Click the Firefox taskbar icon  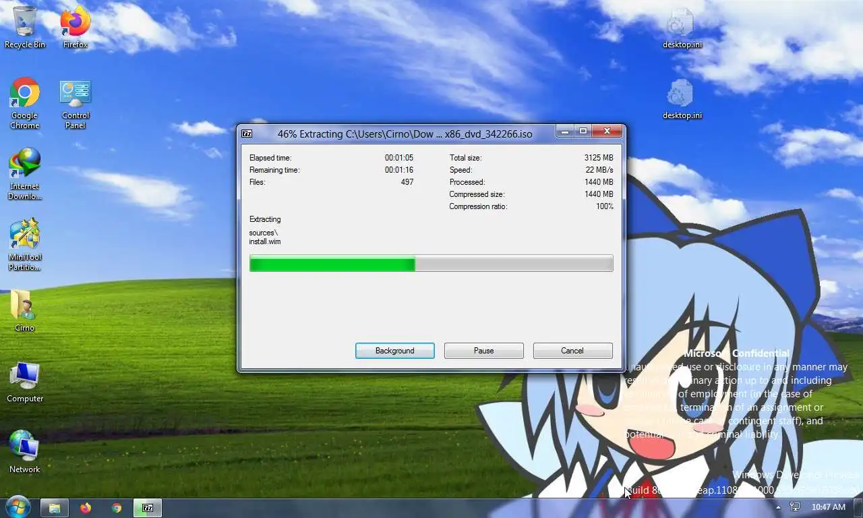click(86, 508)
